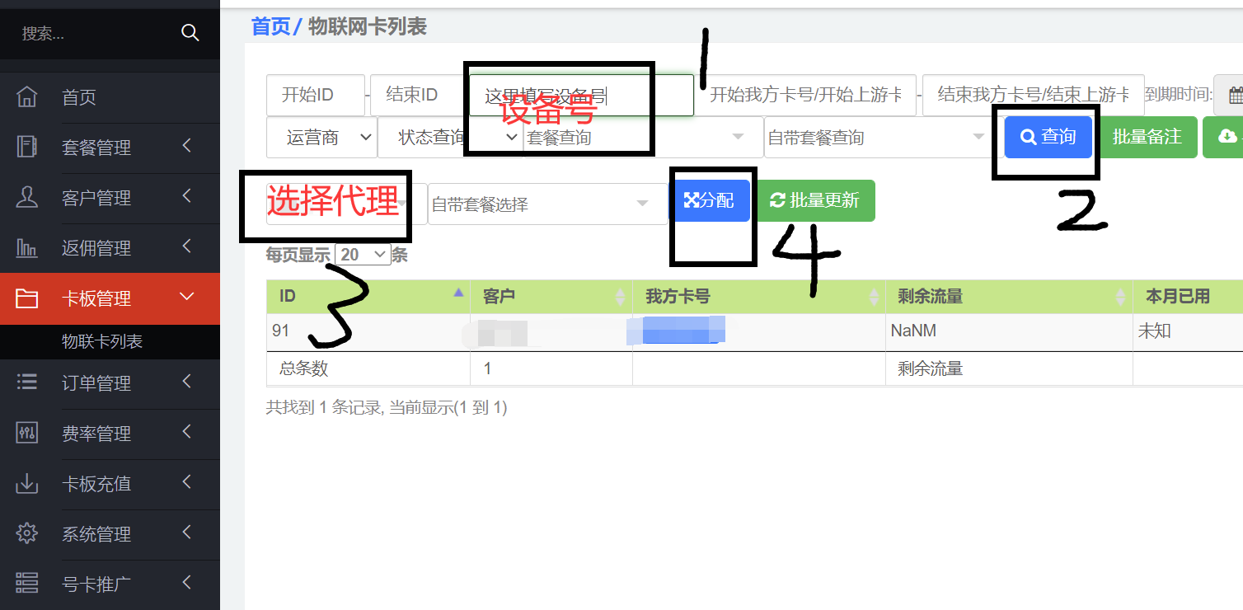Click the green 批量更新 button
1243x610 pixels.
click(x=815, y=200)
